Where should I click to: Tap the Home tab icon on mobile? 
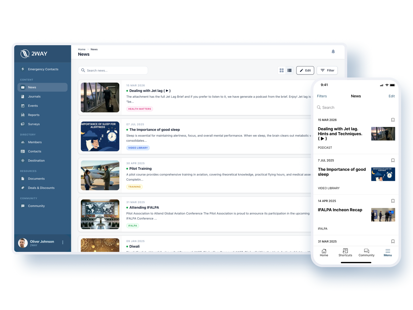click(x=324, y=251)
